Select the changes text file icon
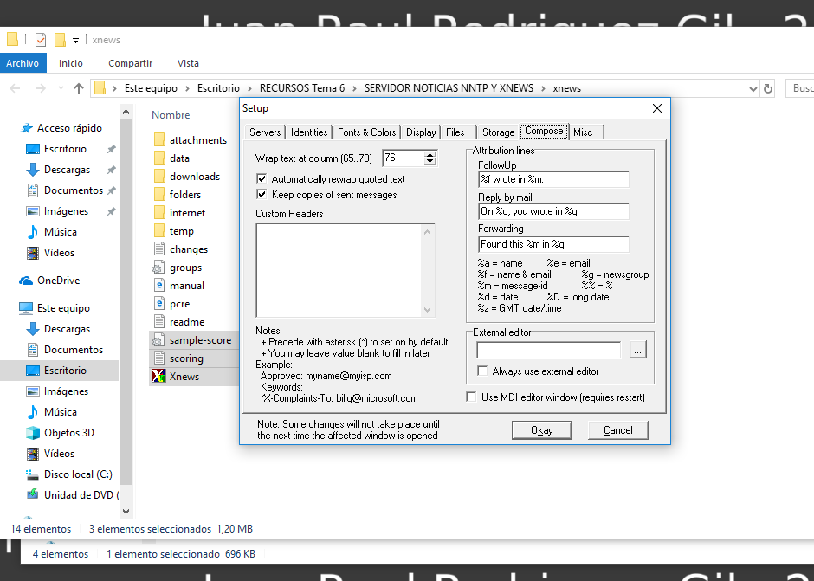The width and height of the screenshot is (814, 581). click(x=158, y=249)
